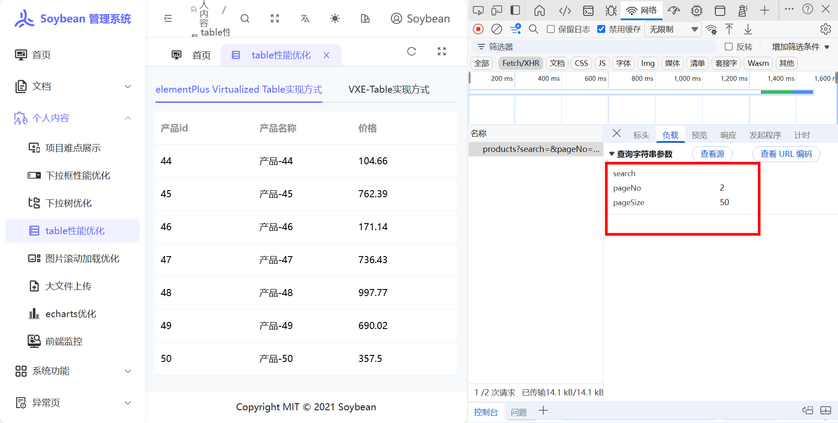Click the 查看 URL 编码 button
This screenshot has width=838, height=423.
coord(786,154)
